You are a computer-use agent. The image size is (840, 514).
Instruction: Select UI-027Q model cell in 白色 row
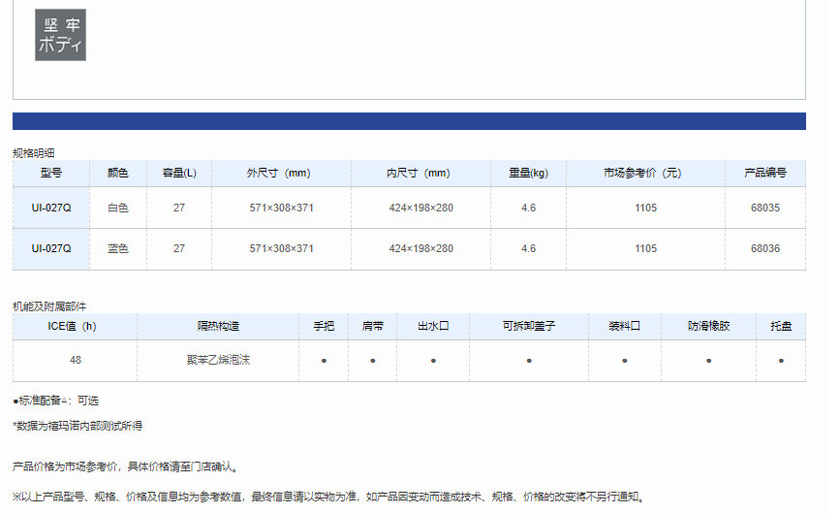pos(51,208)
